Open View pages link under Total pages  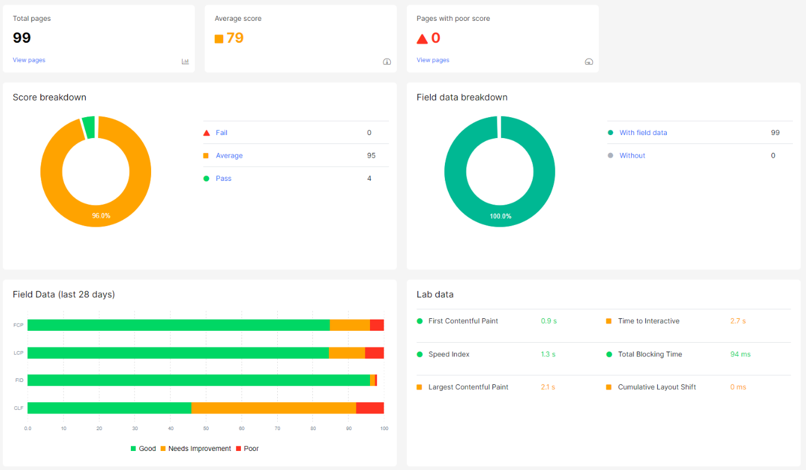29,60
